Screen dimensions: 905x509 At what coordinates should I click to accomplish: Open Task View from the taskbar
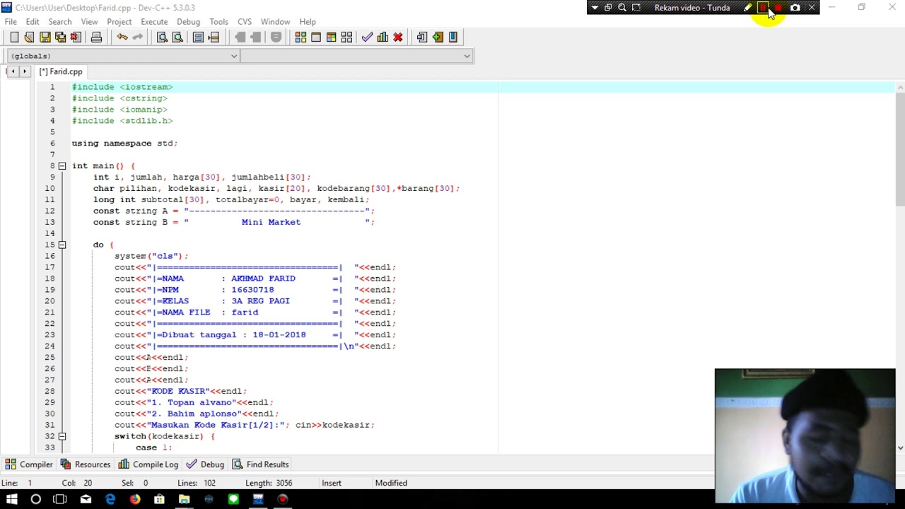coord(60,499)
